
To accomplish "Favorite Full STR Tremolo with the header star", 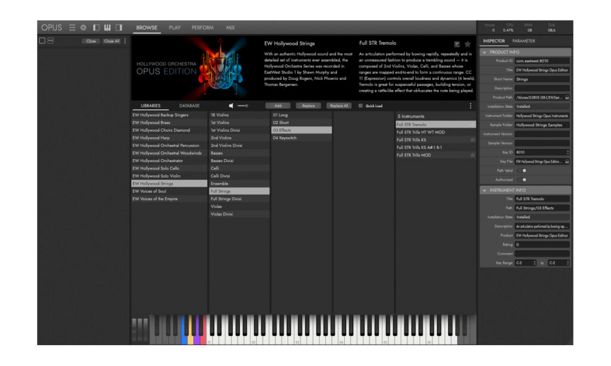I will tap(468, 44).
